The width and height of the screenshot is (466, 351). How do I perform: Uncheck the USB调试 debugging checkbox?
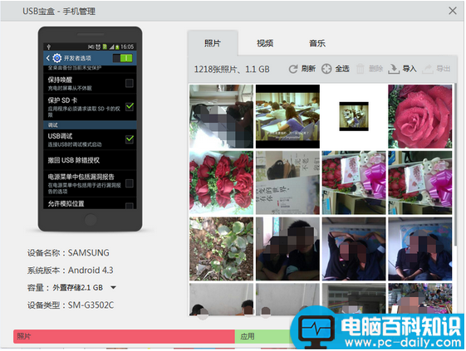130,139
